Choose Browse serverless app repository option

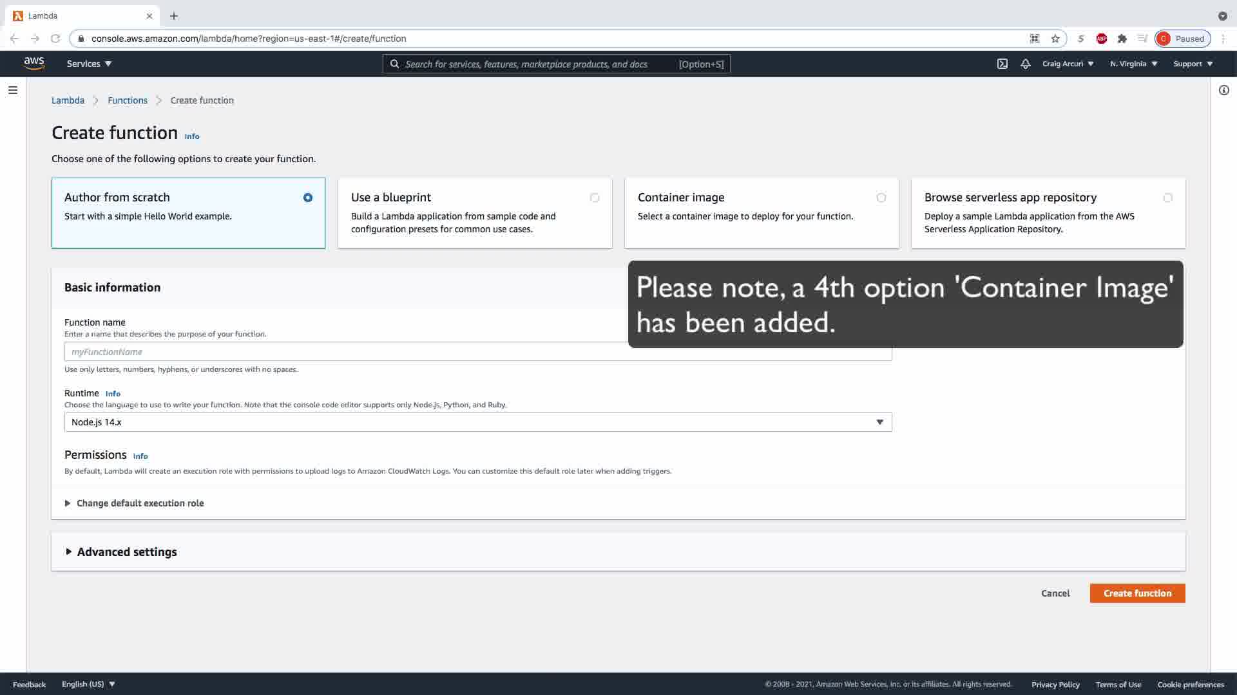pos(1167,198)
